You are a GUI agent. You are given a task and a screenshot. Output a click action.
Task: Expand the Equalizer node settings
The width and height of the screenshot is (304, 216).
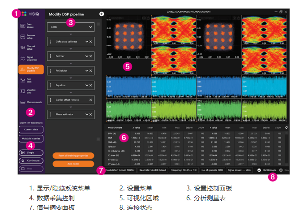[87, 85]
